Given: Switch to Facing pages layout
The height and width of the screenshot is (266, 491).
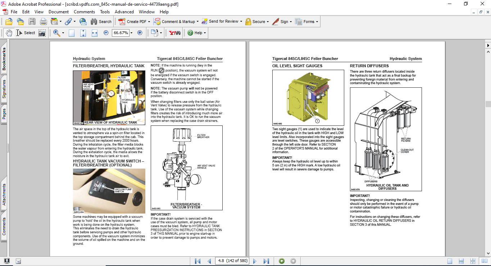Looking at the screenshot, I should click(484, 261).
